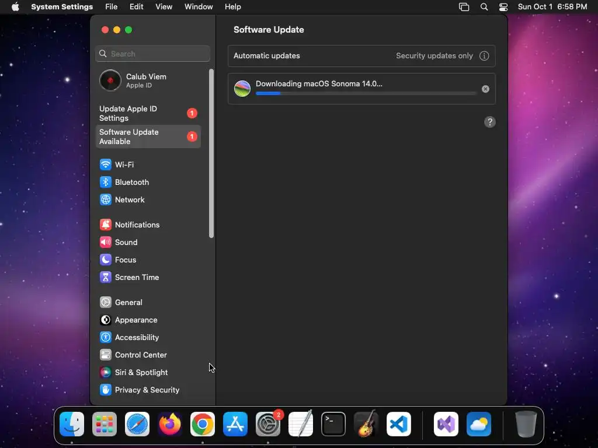Select Sound in the sidebar
Viewport: 598px width, 448px height.
[148, 242]
